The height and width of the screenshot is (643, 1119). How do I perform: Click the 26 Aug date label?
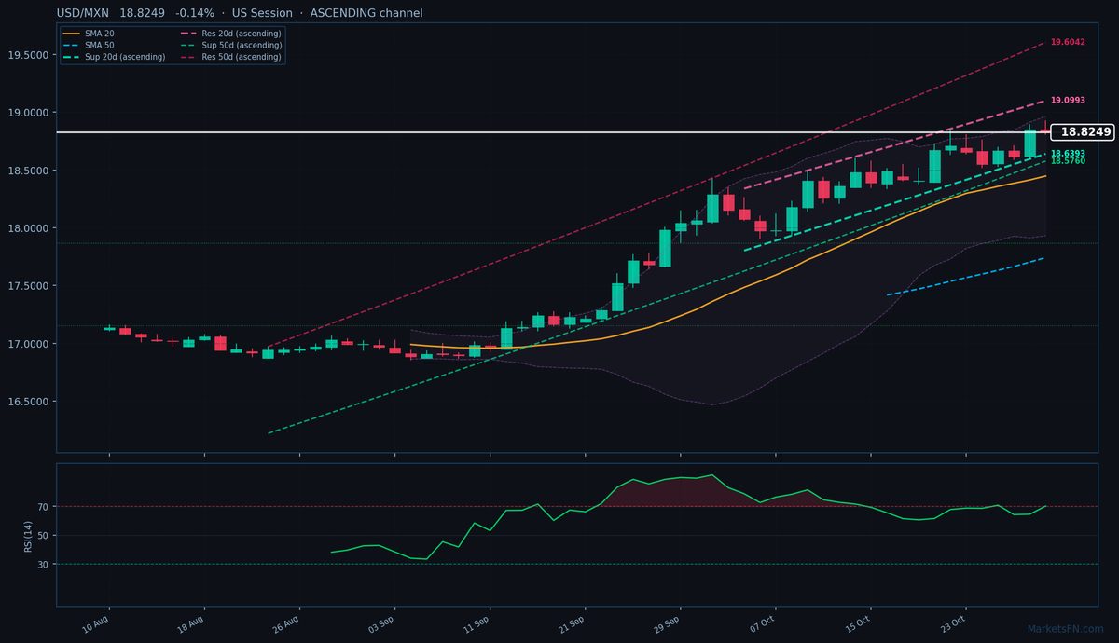click(285, 623)
